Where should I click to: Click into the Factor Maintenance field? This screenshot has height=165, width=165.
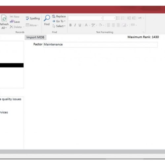[100, 45]
